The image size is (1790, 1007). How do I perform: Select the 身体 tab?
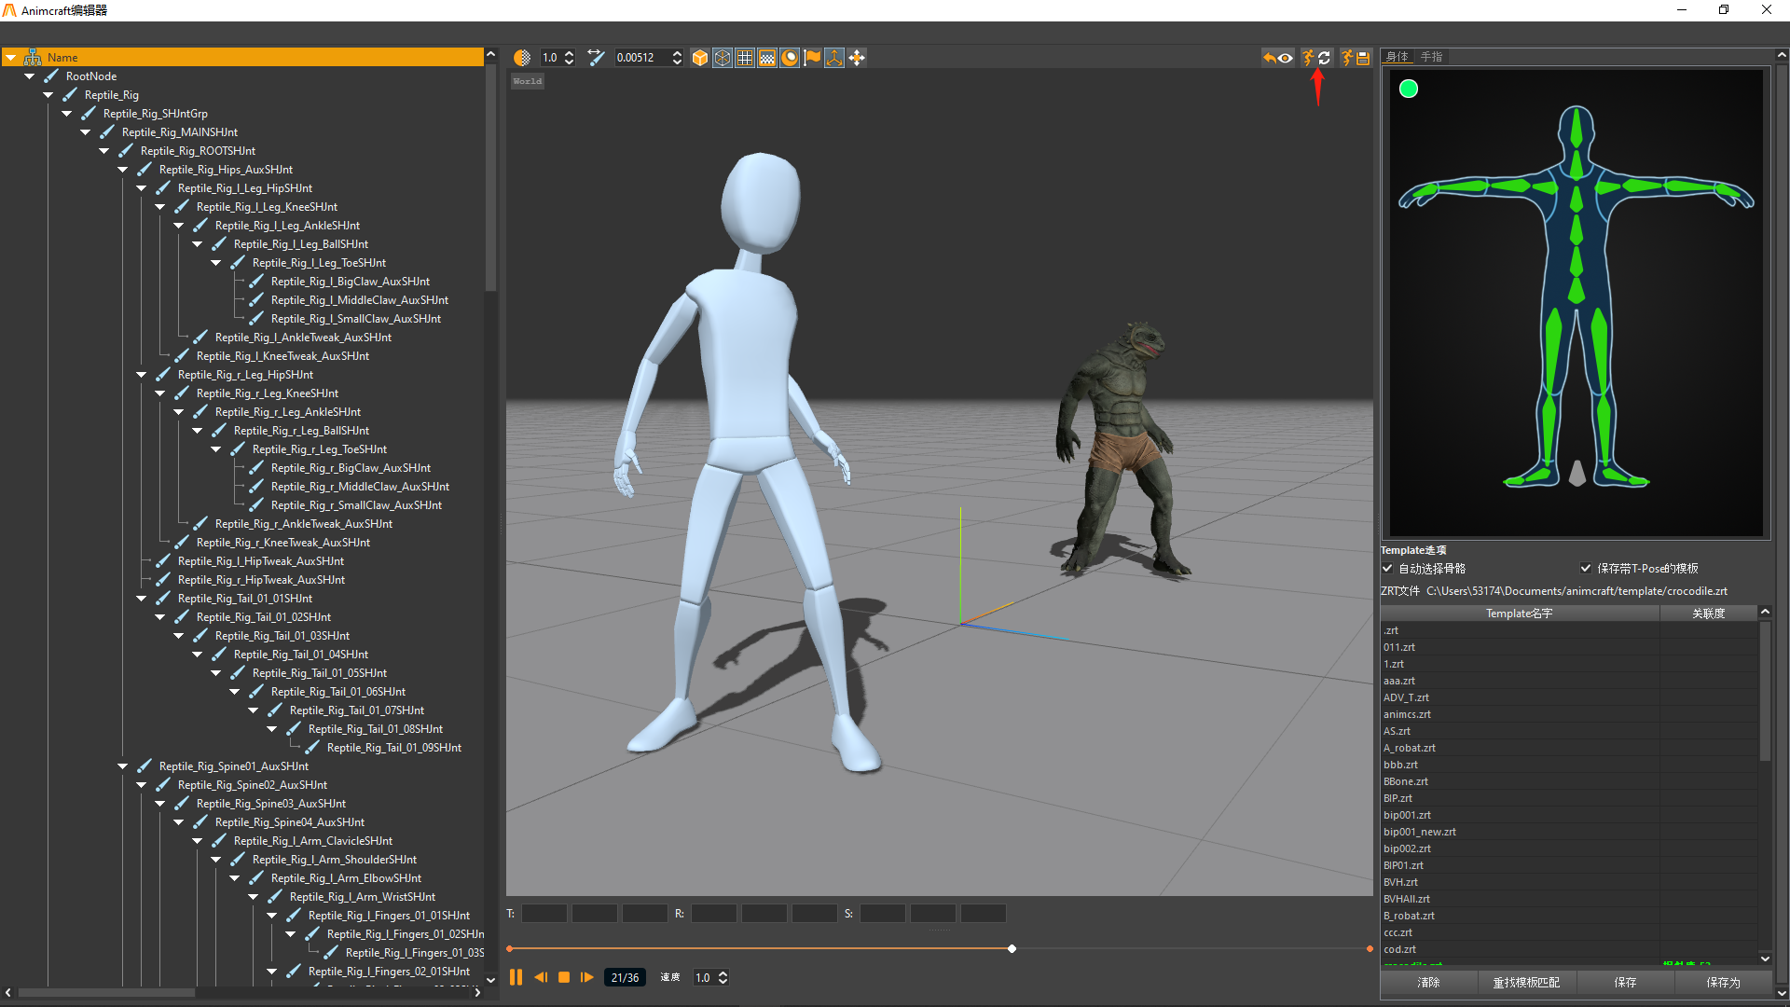click(1397, 57)
